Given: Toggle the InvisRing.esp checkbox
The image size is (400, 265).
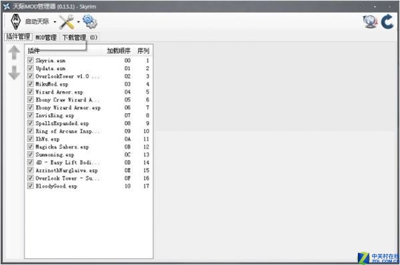Looking at the screenshot, I should pyautogui.click(x=31, y=115).
